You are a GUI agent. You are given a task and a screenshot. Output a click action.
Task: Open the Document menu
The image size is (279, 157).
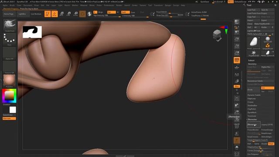(x=27, y=5)
